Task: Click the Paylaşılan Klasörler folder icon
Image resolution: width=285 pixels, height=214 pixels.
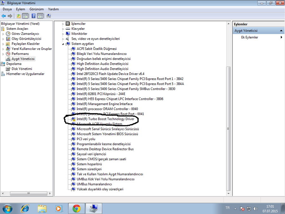Action: [x=8, y=44]
